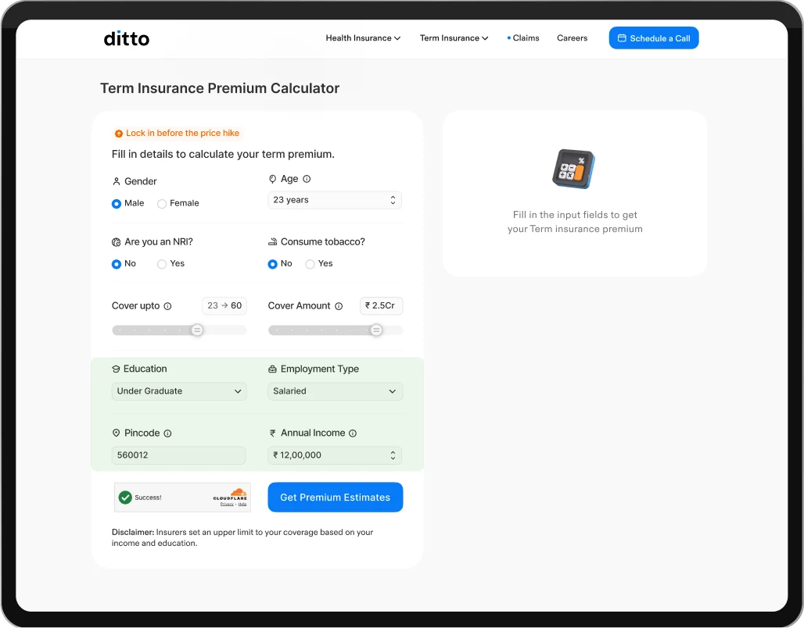Click the calculator illustration icon
The width and height of the screenshot is (804, 628).
pyautogui.click(x=574, y=169)
